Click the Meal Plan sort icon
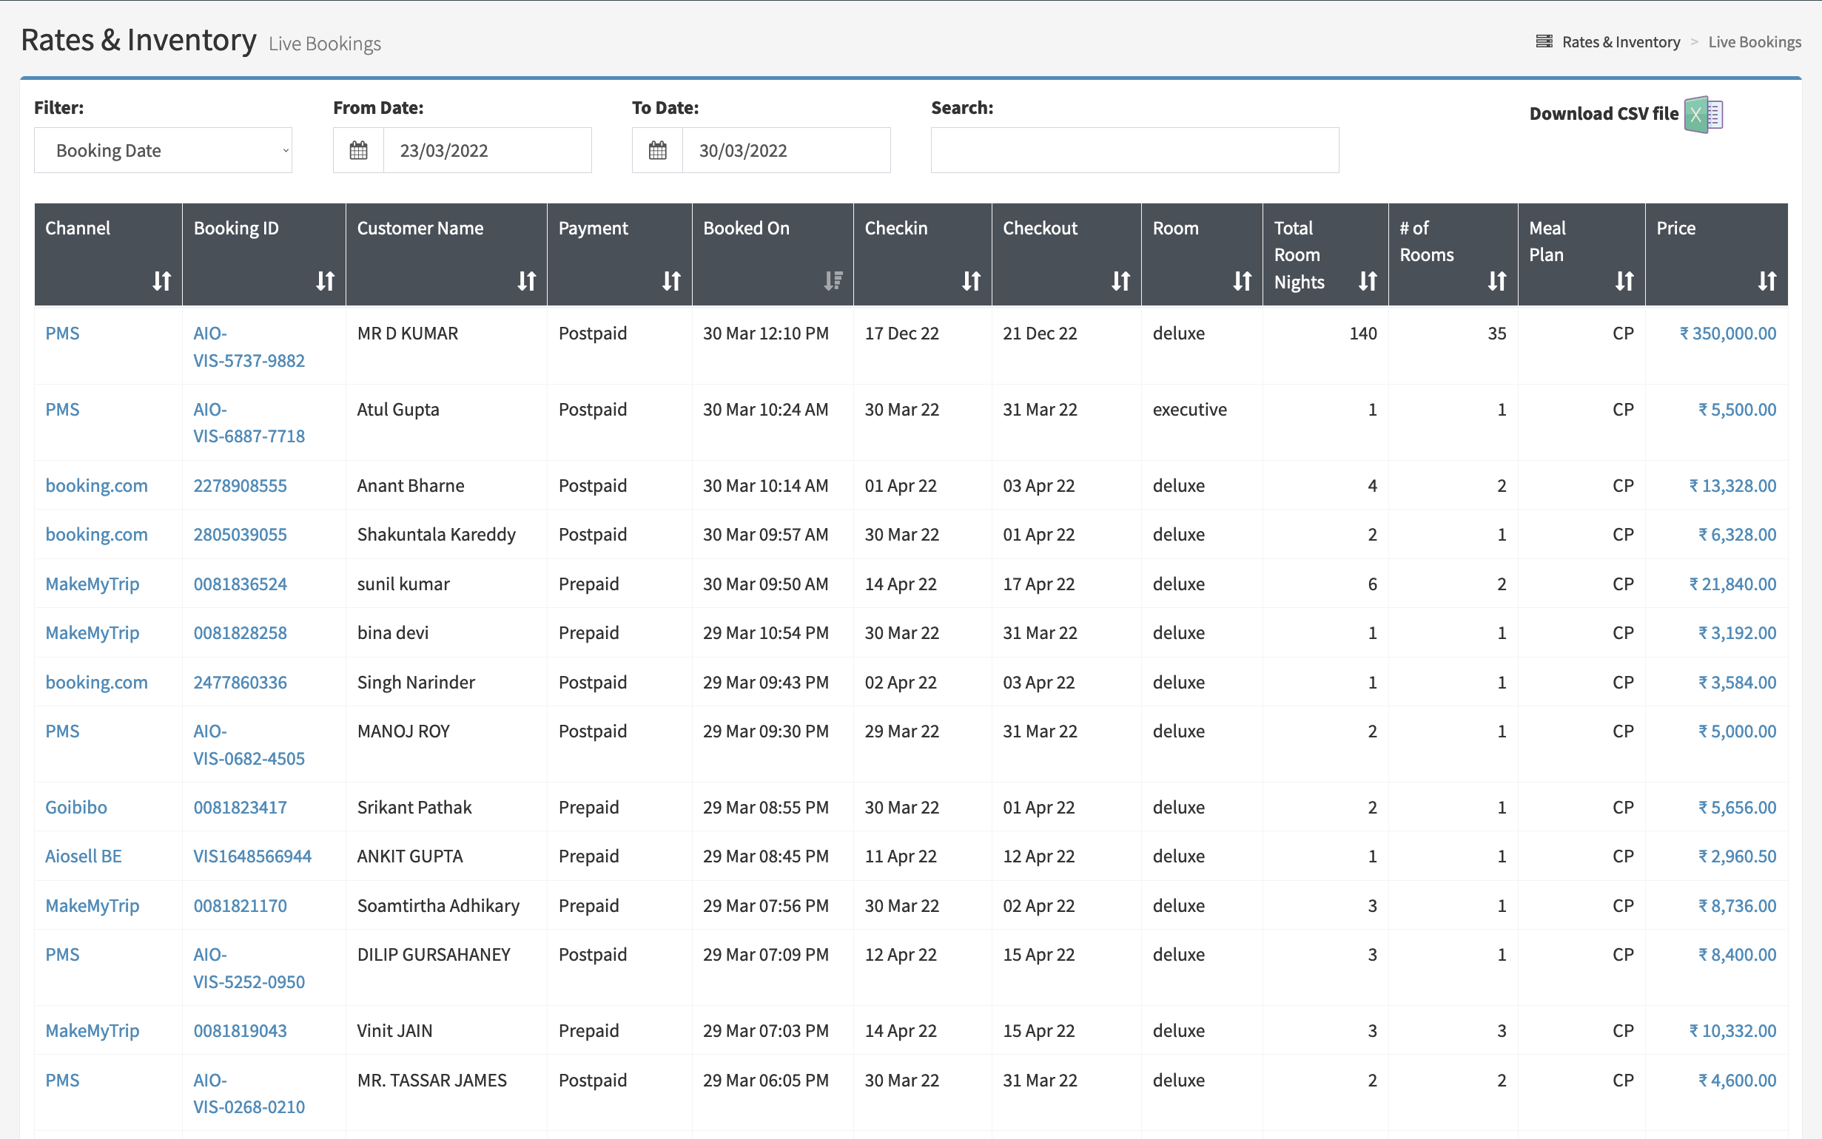The width and height of the screenshot is (1822, 1139). coord(1624,281)
